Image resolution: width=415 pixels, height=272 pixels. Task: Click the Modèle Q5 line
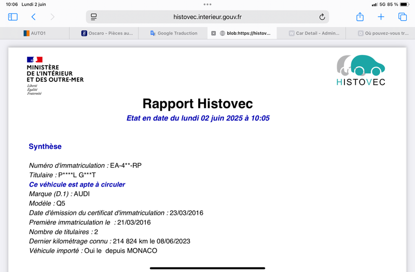47,203
